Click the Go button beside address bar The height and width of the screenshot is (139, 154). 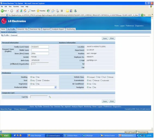(143, 15)
